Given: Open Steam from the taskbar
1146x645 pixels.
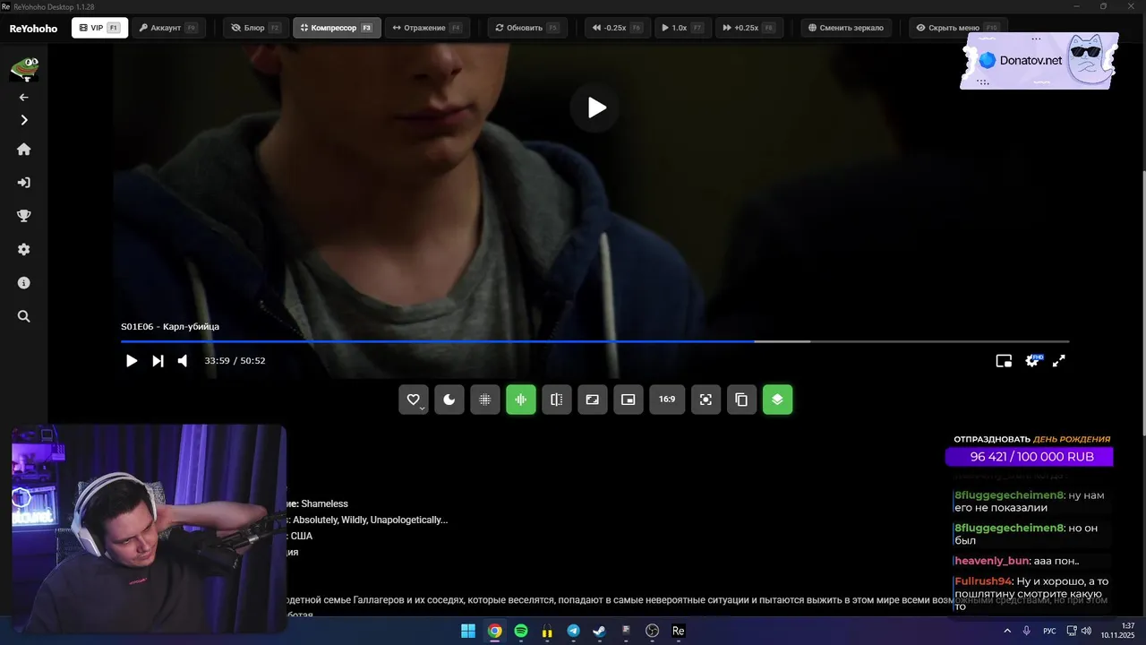Looking at the screenshot, I should point(599,632).
